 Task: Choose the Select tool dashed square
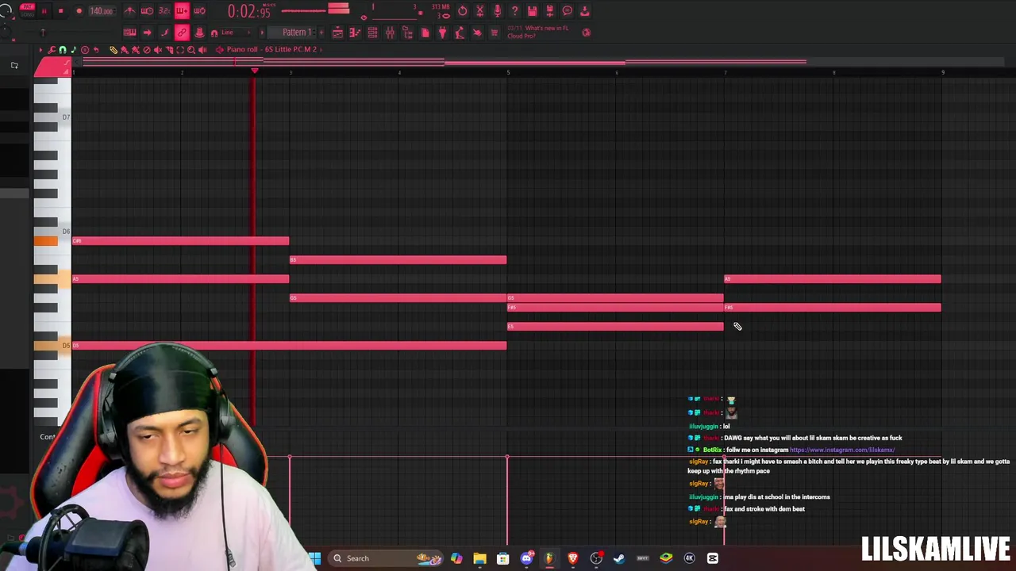click(180, 49)
